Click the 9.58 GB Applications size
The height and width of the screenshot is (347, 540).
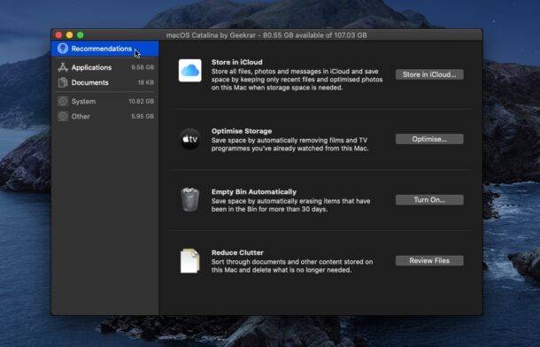coord(143,67)
